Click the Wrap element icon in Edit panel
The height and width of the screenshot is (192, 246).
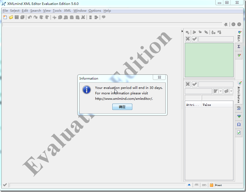[219, 32]
